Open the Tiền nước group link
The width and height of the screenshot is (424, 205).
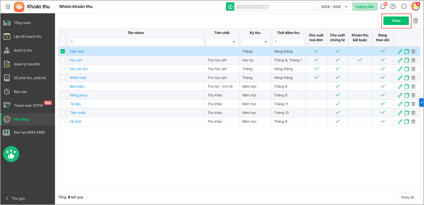coord(78,113)
